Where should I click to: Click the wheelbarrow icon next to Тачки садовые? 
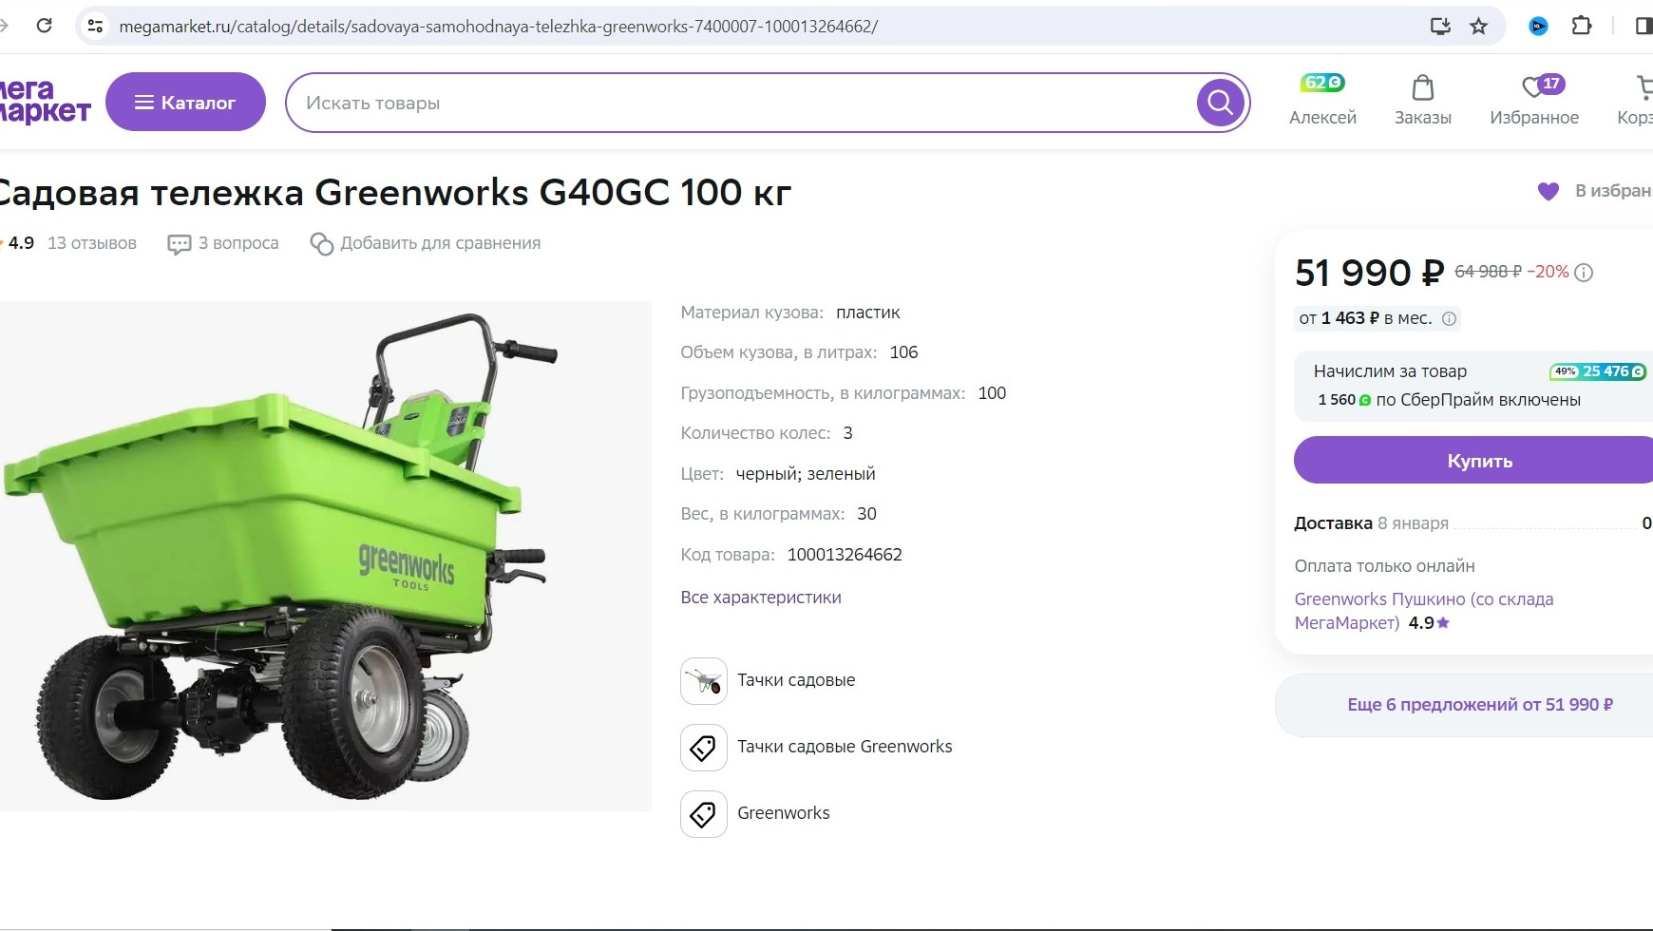tap(703, 681)
